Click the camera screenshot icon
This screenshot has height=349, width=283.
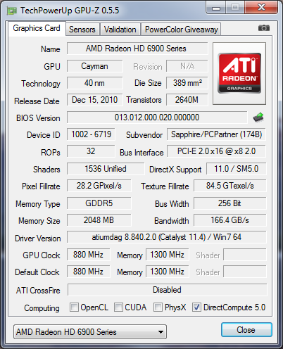pyautogui.click(x=264, y=28)
